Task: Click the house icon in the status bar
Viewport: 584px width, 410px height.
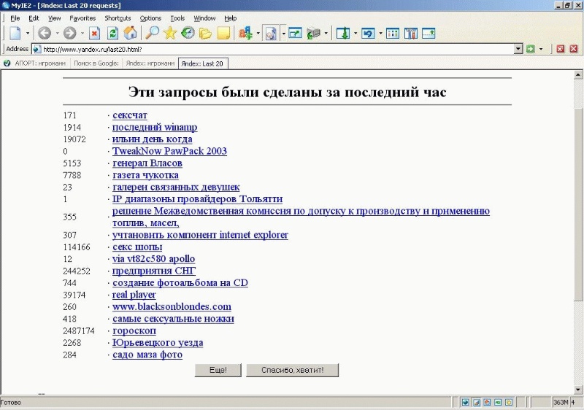Action: point(487,403)
